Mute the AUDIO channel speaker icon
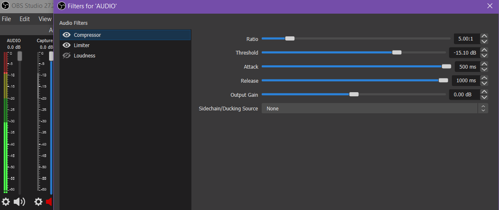This screenshot has height=210, width=499. point(19,202)
